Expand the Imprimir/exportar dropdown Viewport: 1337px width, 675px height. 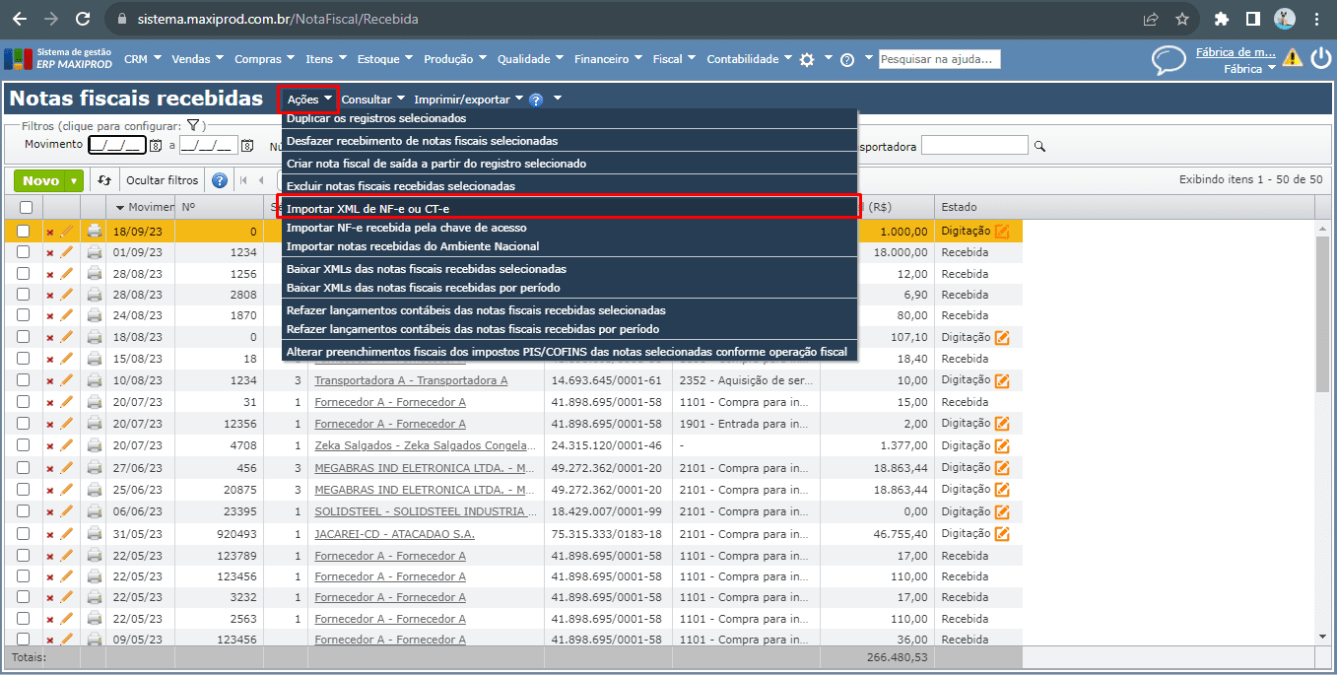click(x=468, y=100)
